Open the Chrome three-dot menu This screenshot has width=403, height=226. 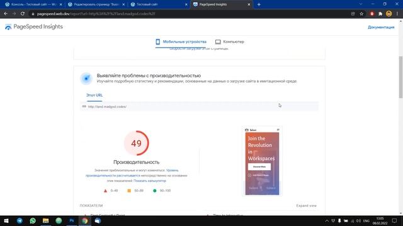tap(397, 14)
